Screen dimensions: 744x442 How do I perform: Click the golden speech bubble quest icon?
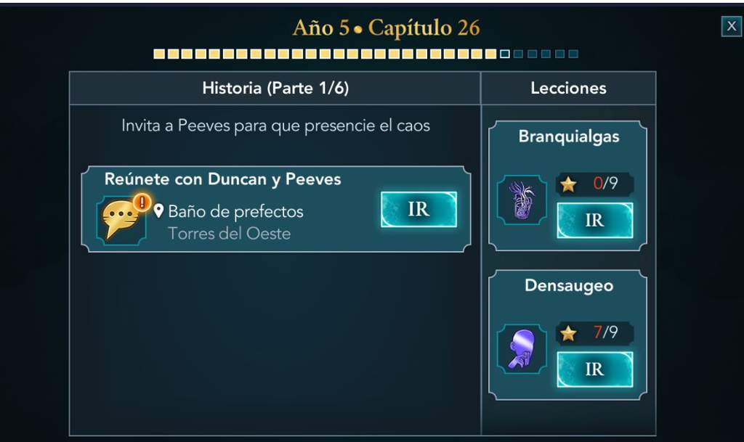point(121,221)
